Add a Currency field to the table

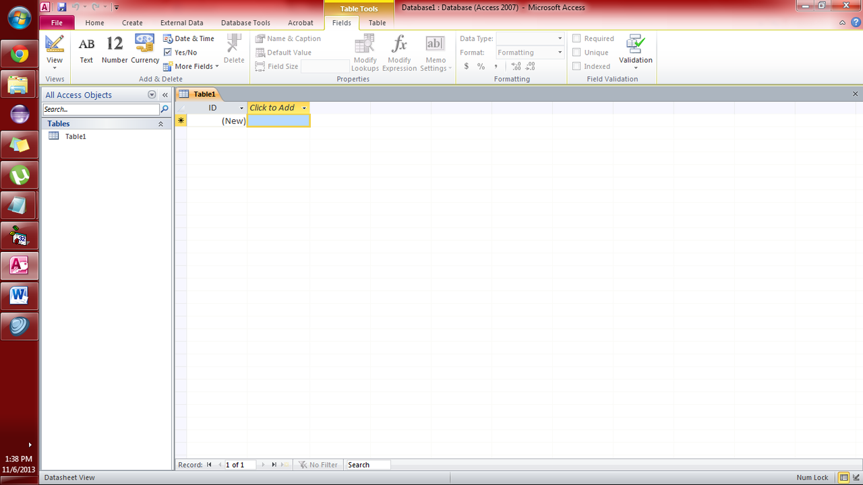(x=145, y=51)
